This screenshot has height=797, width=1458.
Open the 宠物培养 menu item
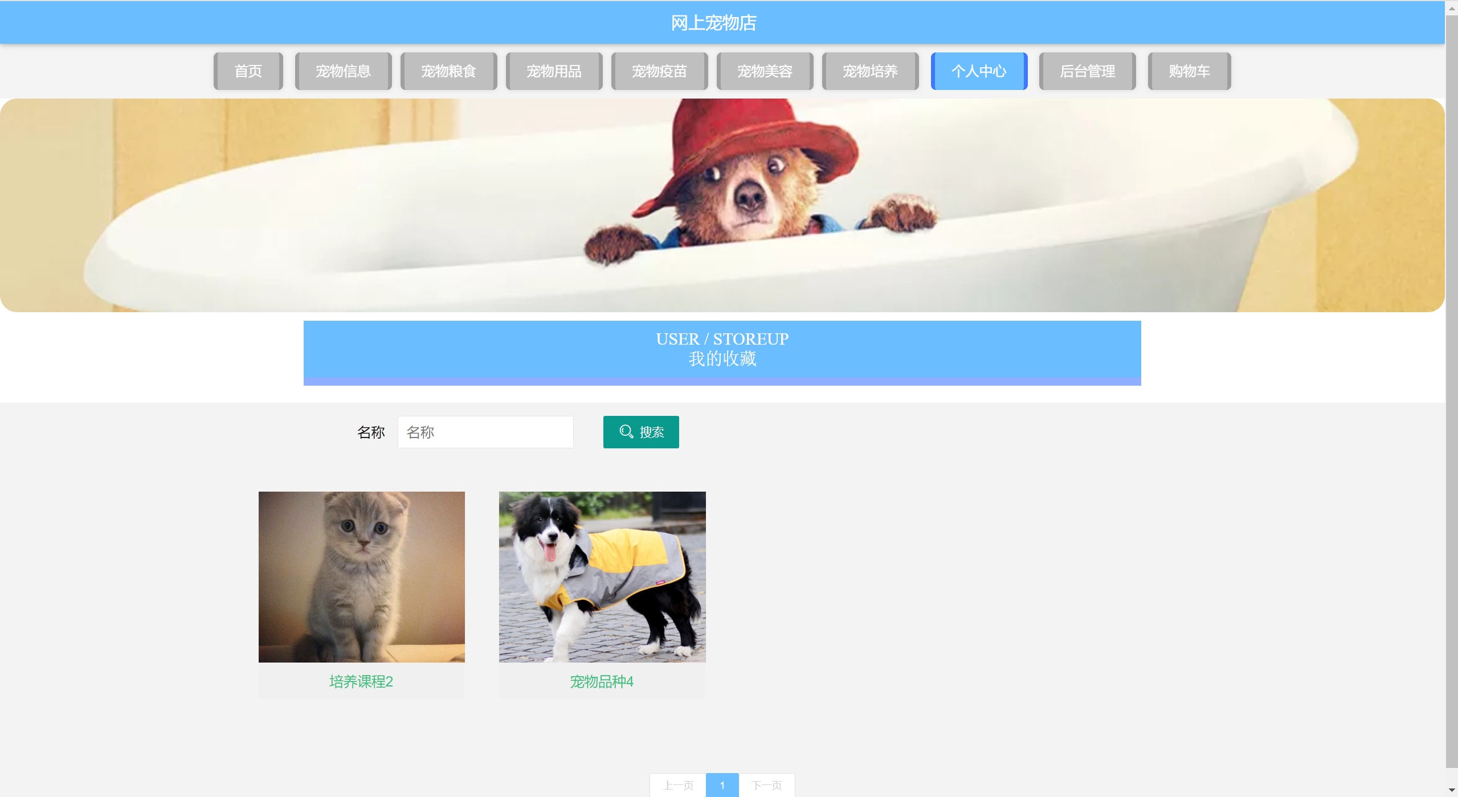point(870,71)
